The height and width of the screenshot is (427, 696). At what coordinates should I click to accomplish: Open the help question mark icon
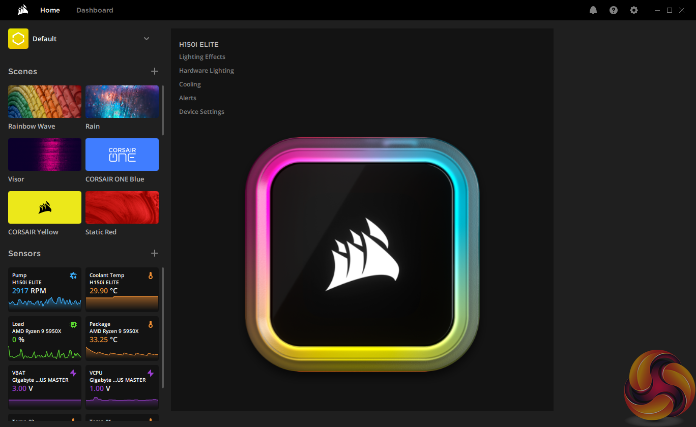click(x=614, y=10)
